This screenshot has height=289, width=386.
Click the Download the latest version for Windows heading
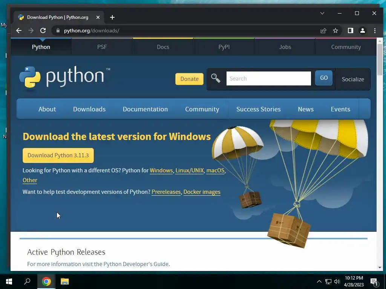pos(117,137)
